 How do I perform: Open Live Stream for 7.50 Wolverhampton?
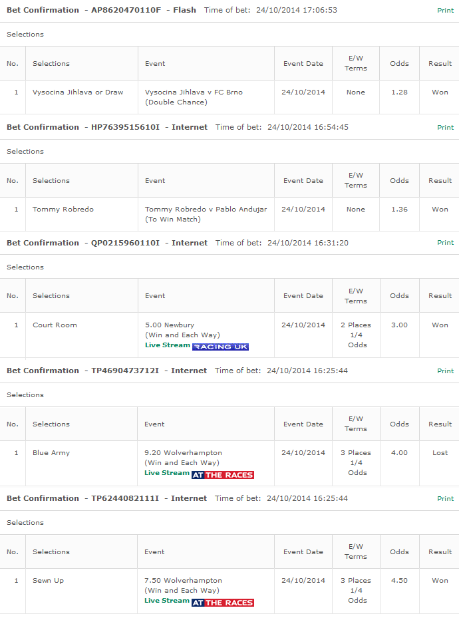pyautogui.click(x=167, y=601)
